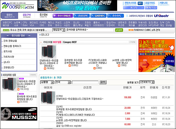Image resolution: width=176 pixels, height=129 pixels.
Task: Click the GO button next to 컨텐츠사이트
Action: 140,3
